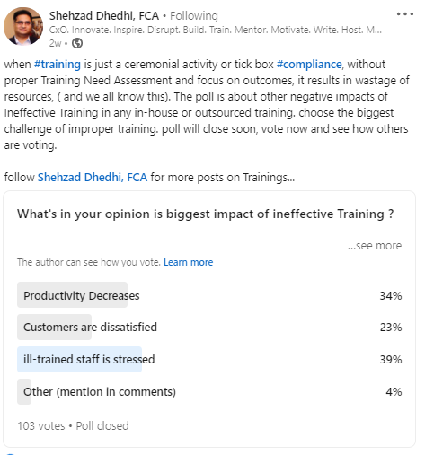Click the author headline tagline text

pyautogui.click(x=216, y=30)
